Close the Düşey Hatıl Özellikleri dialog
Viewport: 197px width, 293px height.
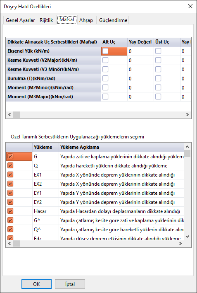[190, 6]
